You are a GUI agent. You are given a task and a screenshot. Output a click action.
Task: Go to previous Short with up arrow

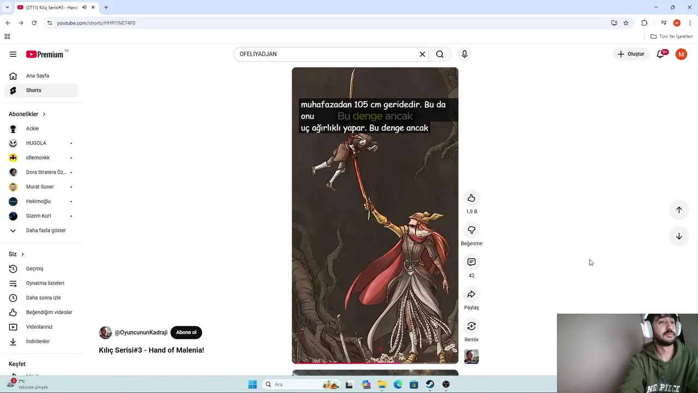[679, 210]
